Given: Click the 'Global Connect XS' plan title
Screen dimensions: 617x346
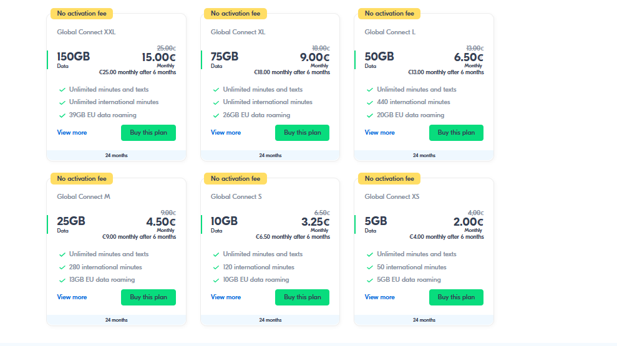Looking at the screenshot, I should 392,196.
